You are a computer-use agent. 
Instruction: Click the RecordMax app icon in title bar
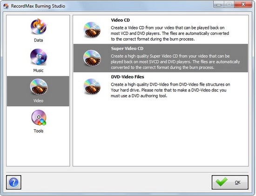tap(6, 6)
